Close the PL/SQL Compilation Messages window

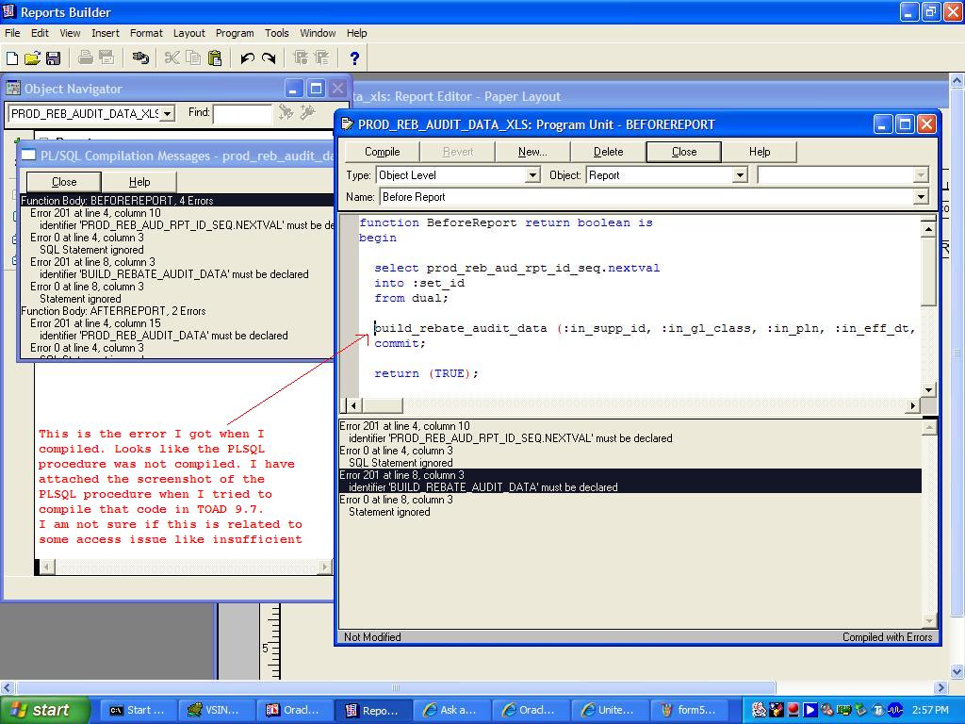63,181
